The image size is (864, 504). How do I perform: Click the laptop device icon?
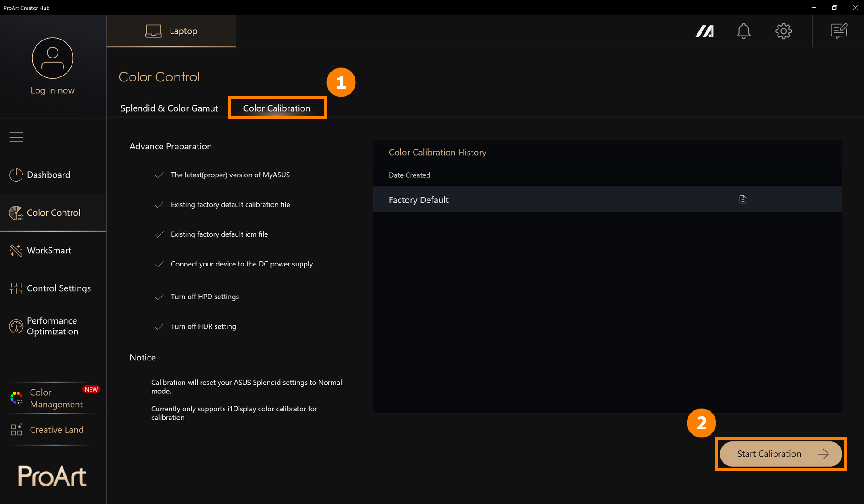click(x=153, y=31)
